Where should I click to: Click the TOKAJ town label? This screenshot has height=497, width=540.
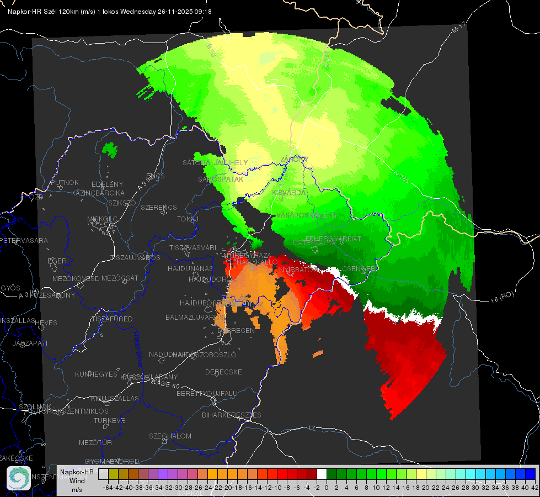(x=188, y=219)
